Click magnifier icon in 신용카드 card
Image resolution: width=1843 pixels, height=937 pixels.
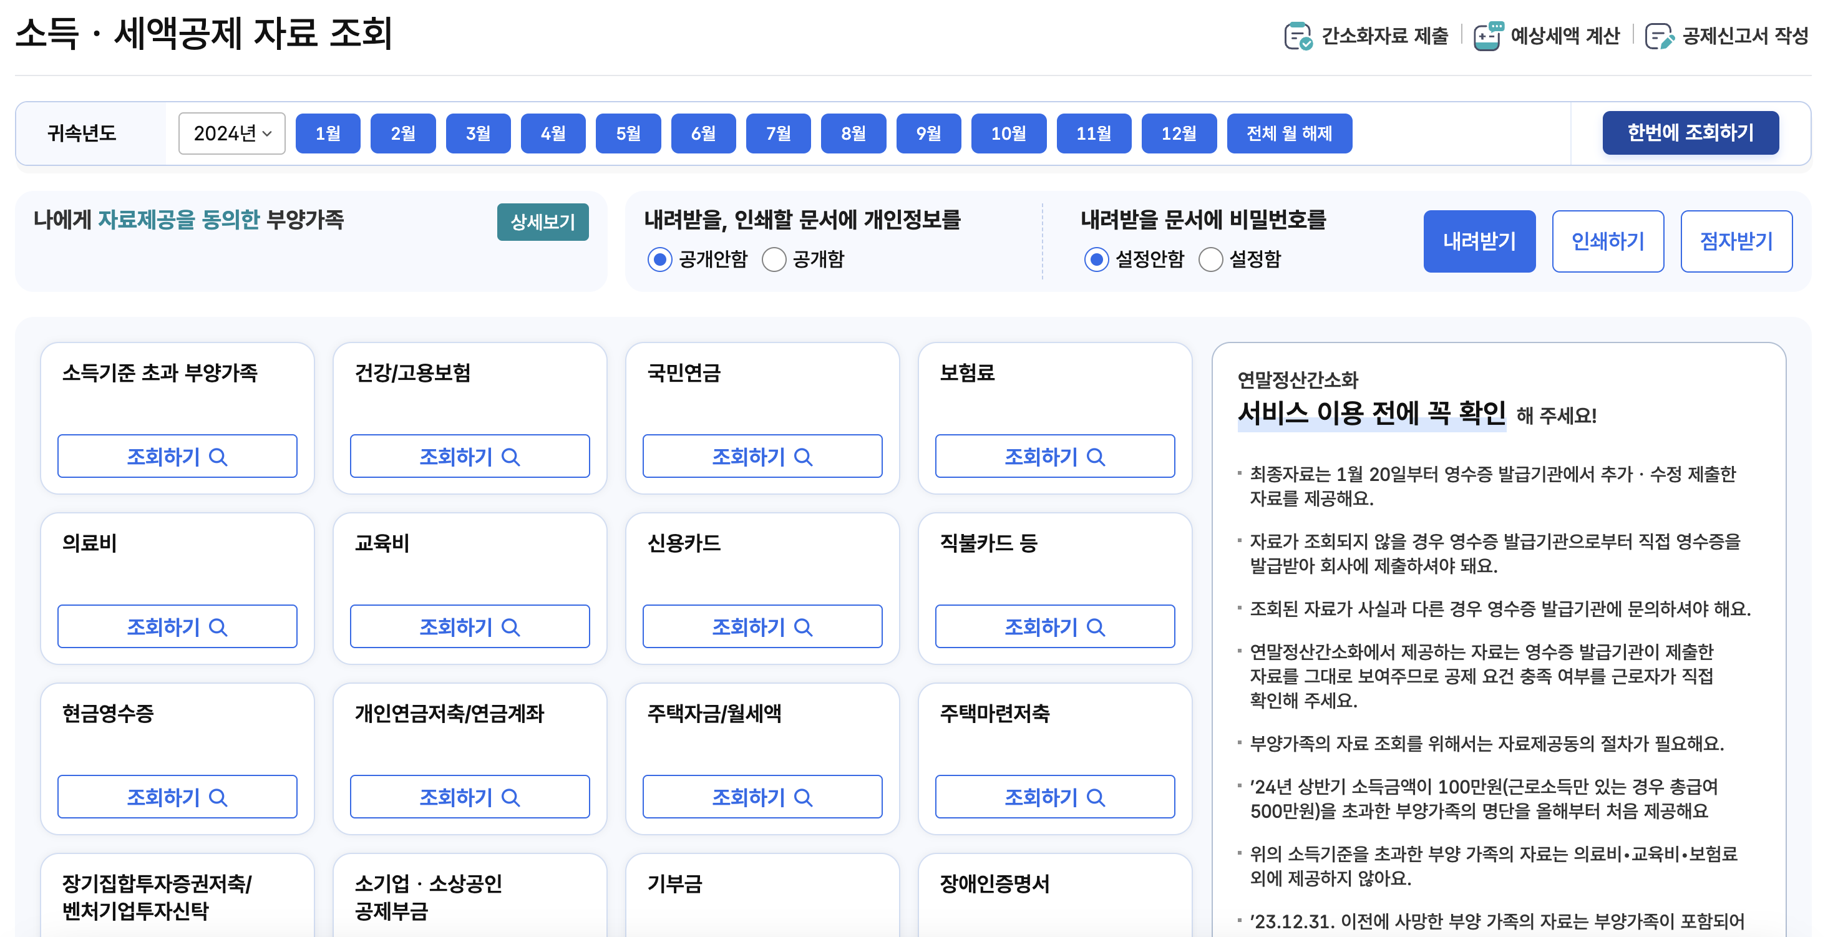pos(804,628)
